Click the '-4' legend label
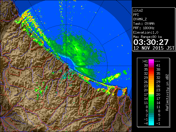The height and width of the screenshot is (132, 176). pyautogui.click(x=146, y=123)
